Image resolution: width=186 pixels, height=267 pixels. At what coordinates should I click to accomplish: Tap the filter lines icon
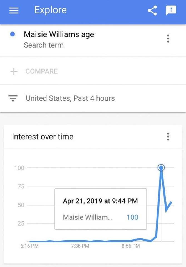tap(13, 98)
